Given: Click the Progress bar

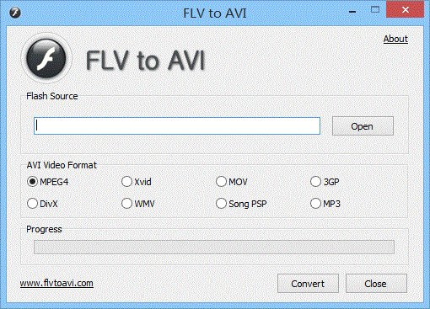Looking at the screenshot, I should pyautogui.click(x=214, y=247).
